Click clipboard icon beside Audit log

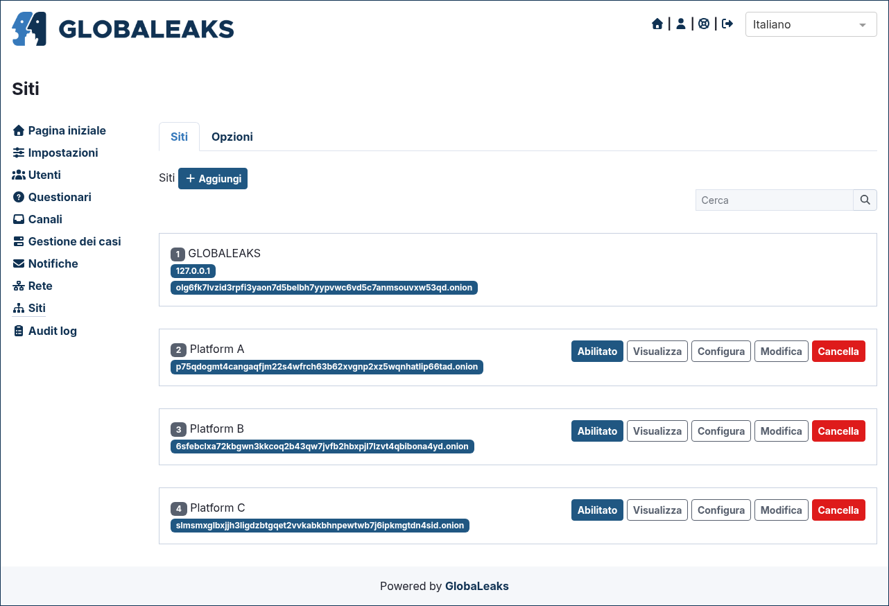point(19,331)
